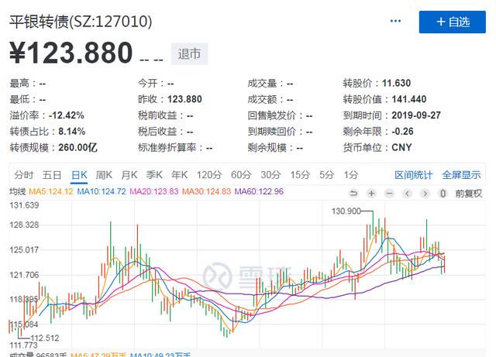Click the 退市 delisted status badge
Viewport: 496px width, 357px height.
(x=189, y=53)
